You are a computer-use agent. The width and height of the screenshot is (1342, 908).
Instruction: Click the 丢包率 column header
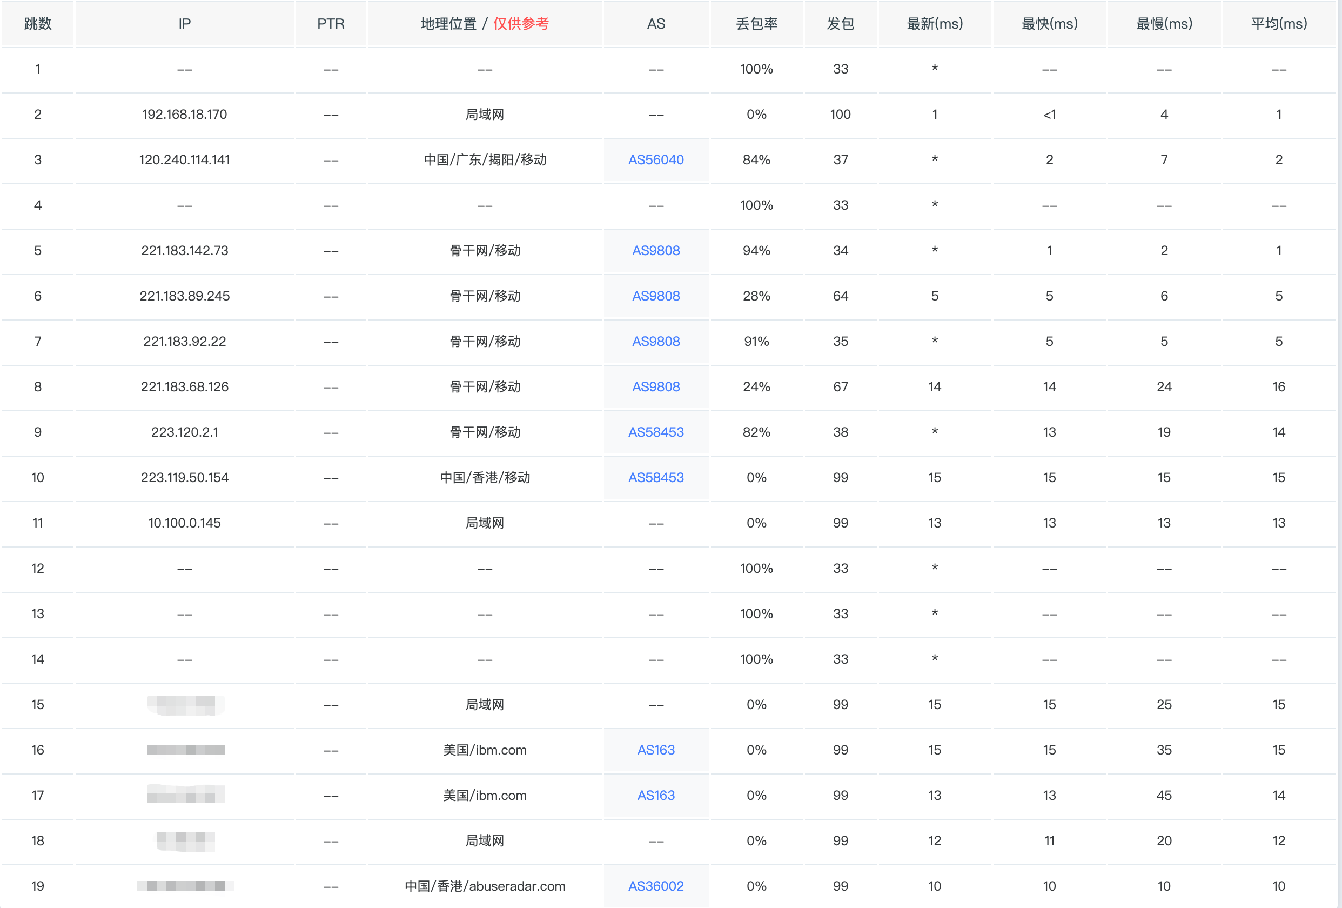point(756,24)
